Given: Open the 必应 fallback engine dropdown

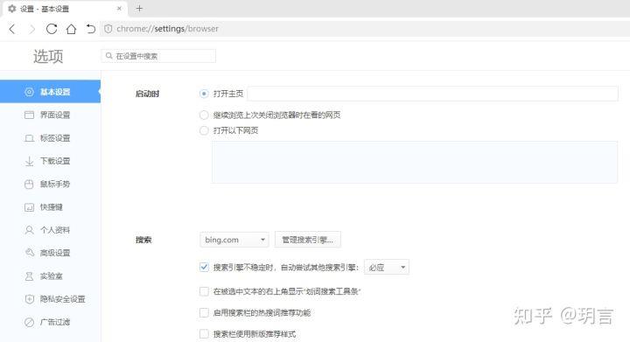Looking at the screenshot, I should click(x=387, y=268).
